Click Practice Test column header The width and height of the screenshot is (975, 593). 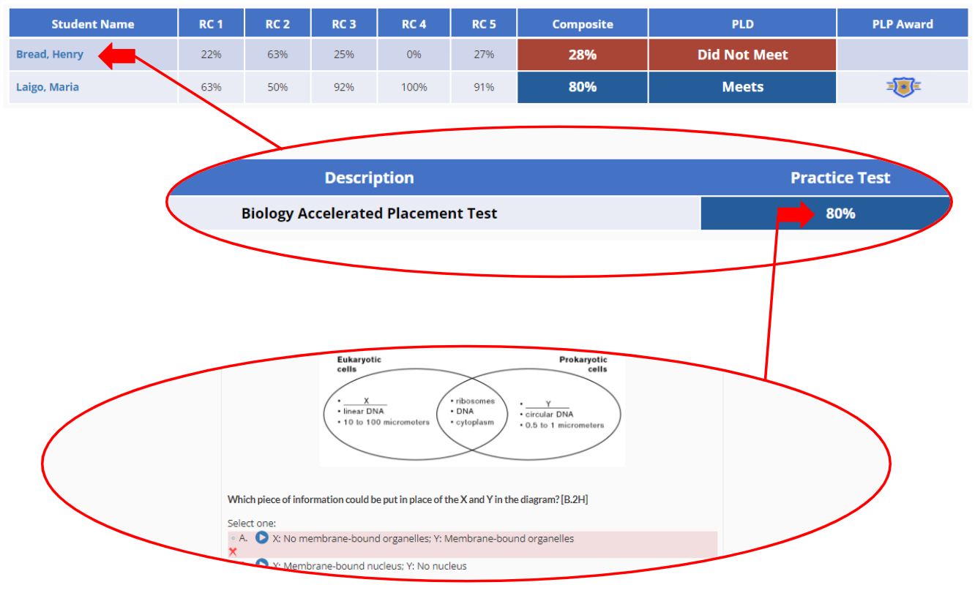pyautogui.click(x=840, y=178)
